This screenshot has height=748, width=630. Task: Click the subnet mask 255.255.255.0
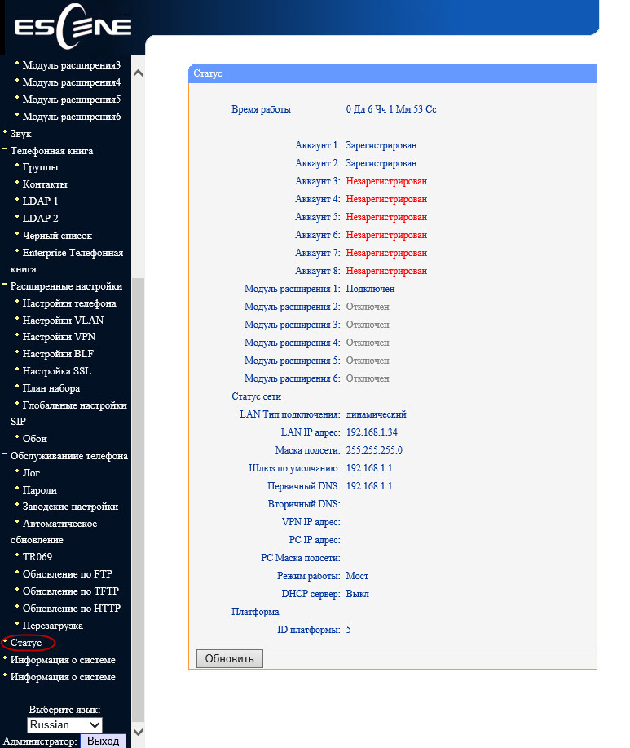point(374,450)
